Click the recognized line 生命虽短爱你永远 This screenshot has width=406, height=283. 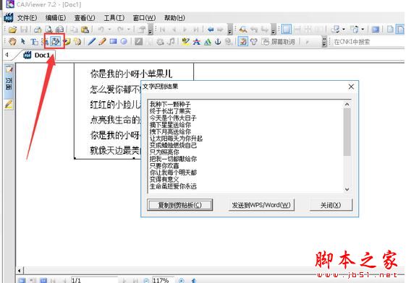tap(173, 186)
